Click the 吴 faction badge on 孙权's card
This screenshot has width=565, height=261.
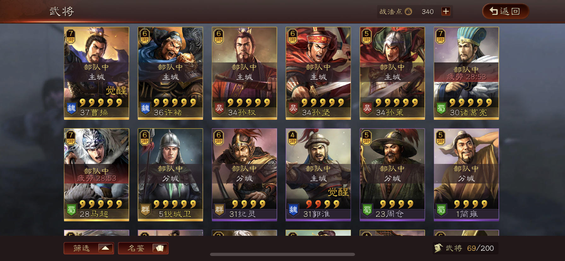(x=219, y=108)
